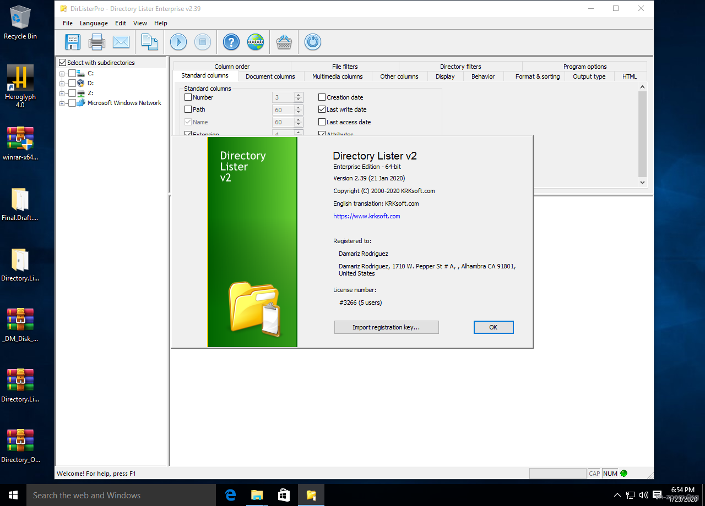The height and width of the screenshot is (506, 705).
Task: Click OK in About dialog
Action: click(493, 327)
